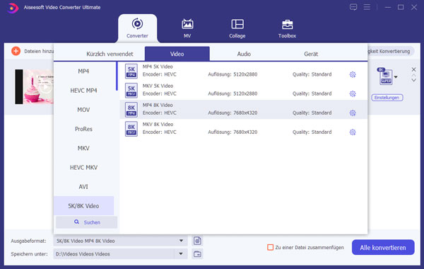Click the search magnifier icon
The height and width of the screenshot is (269, 424).
[x=77, y=222]
